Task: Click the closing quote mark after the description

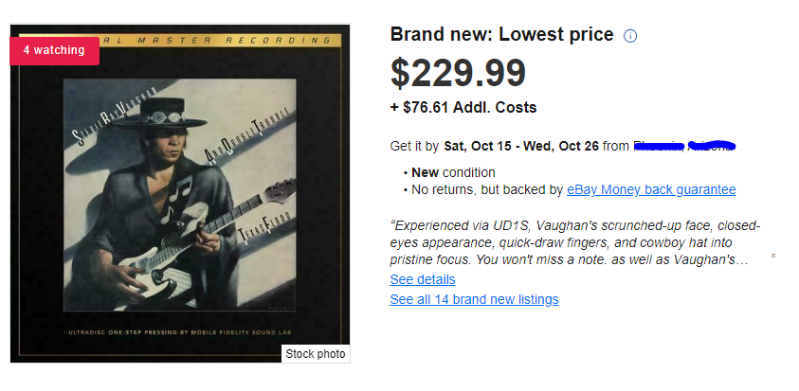Action: [773, 256]
